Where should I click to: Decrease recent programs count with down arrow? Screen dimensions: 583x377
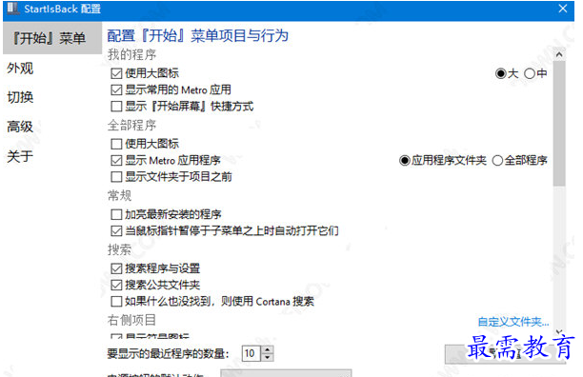268,357
